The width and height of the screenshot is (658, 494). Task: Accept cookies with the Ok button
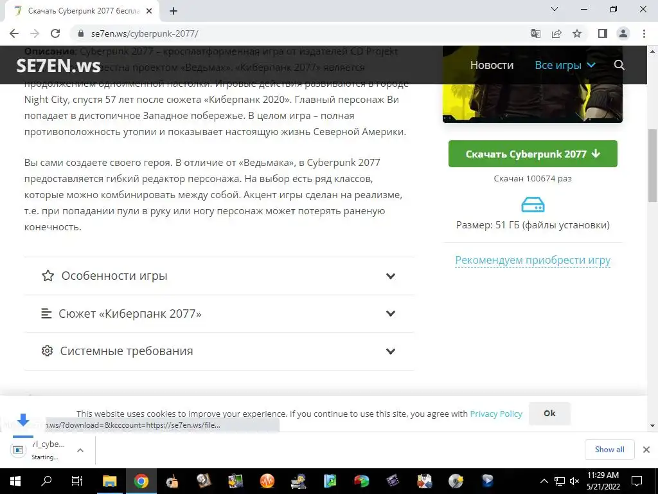click(x=549, y=414)
